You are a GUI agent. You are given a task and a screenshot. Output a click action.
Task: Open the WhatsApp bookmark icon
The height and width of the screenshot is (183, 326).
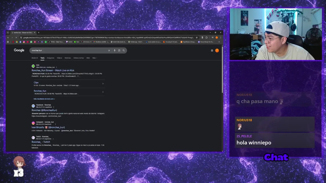click(x=31, y=42)
